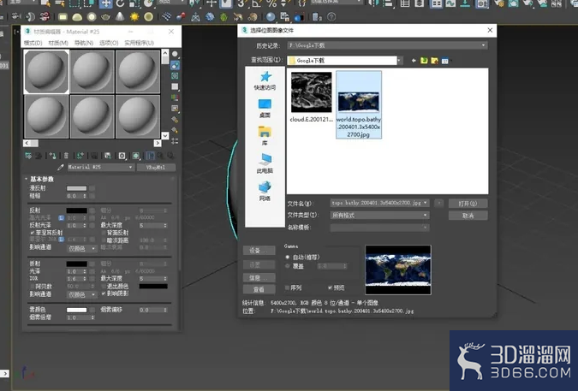Viewport: 578px width, 391px height.
Task: Toggle the 背面反射 back side reflection checkbox
Action: click(104, 233)
